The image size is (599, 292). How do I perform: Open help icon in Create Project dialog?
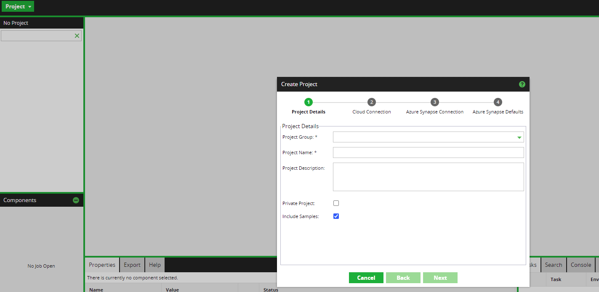pos(522,84)
